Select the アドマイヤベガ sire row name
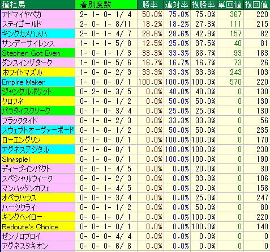The height and width of the screenshot is (252, 270). [x=22, y=14]
